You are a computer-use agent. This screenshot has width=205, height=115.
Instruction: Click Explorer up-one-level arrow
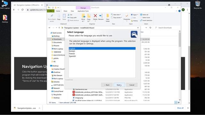pyautogui.click(x=59, y=28)
